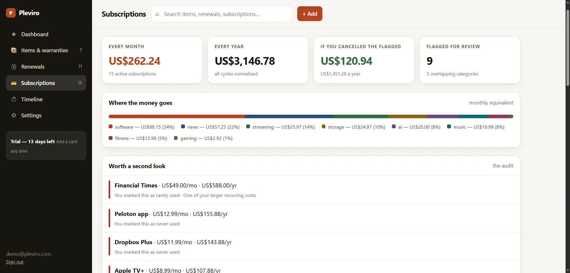Viewport: 570px width, 273px height.
Task: Select Subscriptions in the sidebar
Action: pyautogui.click(x=46, y=83)
